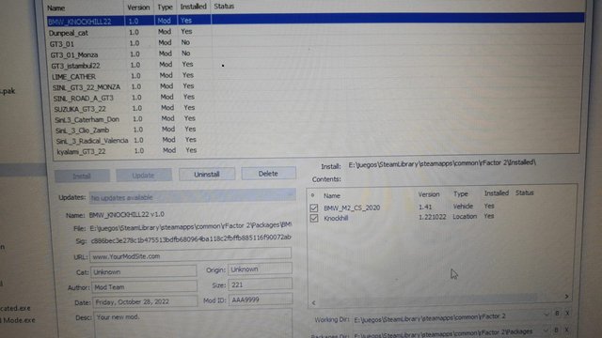This screenshot has height=338, width=602.
Task: Sort mod list by Version column header
Action: [138, 8]
